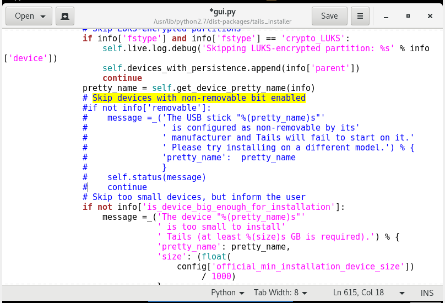445x303 pixels.
Task: Click the 'official_min_installation_device_size' string
Action: (x=295, y=267)
